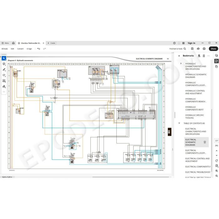Image resolution: width=219 pixels, height=219 pixels.
Task: Redo the last action
Action: [44, 49]
